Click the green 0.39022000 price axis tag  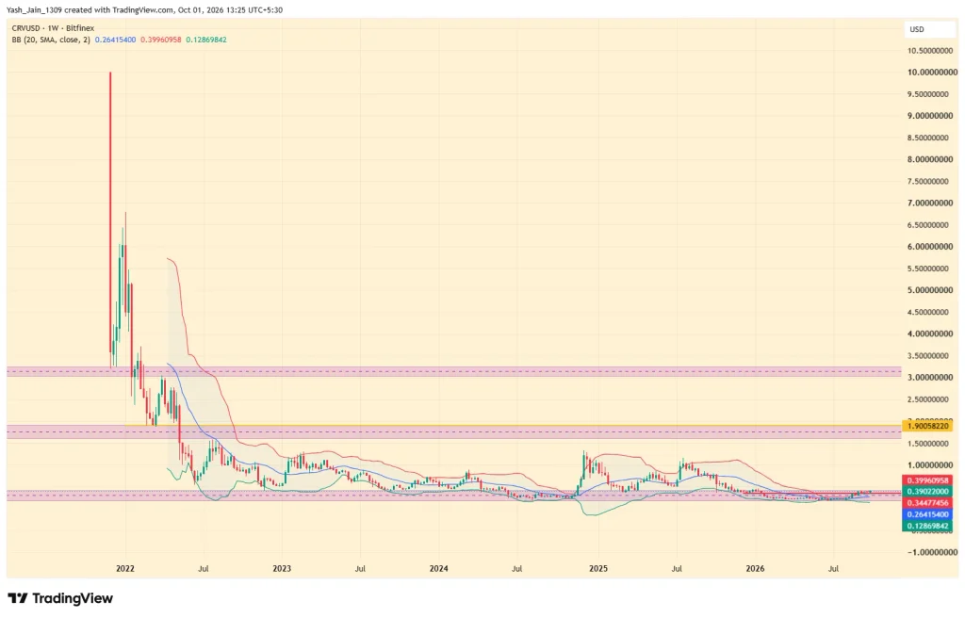[x=927, y=492]
